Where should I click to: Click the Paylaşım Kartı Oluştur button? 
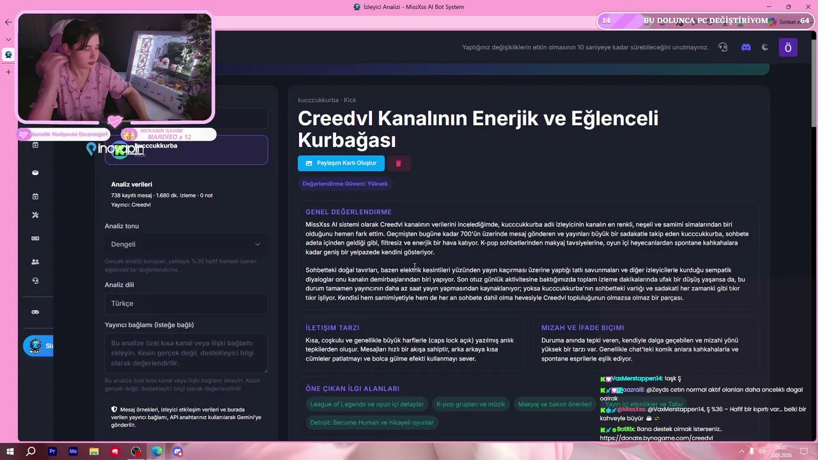point(341,164)
